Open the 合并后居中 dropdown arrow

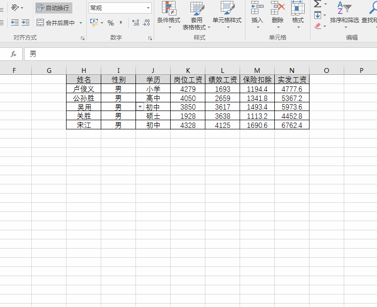pos(81,23)
